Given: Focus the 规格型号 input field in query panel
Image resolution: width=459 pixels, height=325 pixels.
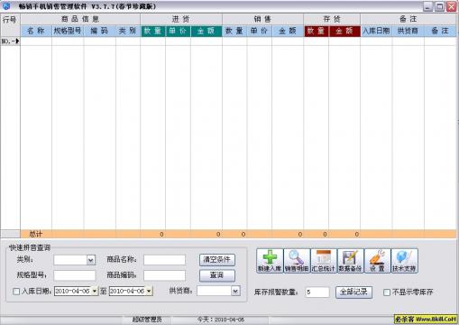Looking at the screenshot, I should [75, 275].
